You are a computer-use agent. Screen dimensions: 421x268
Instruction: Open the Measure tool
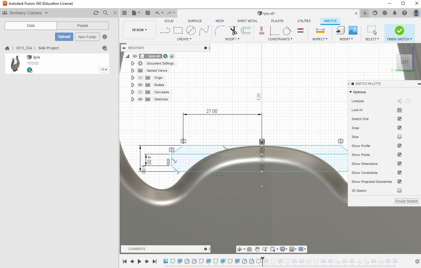[x=320, y=30]
